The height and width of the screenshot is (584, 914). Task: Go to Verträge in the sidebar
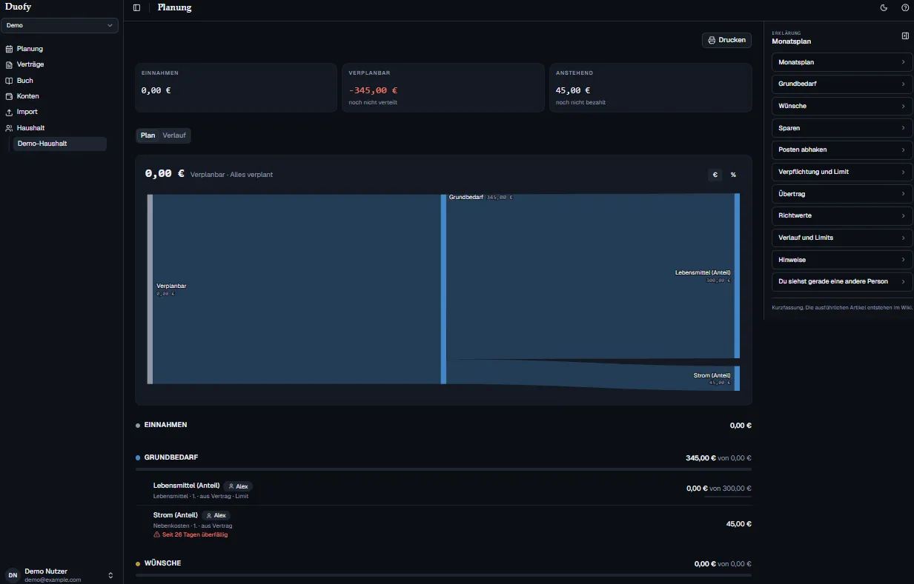[x=61, y=64]
